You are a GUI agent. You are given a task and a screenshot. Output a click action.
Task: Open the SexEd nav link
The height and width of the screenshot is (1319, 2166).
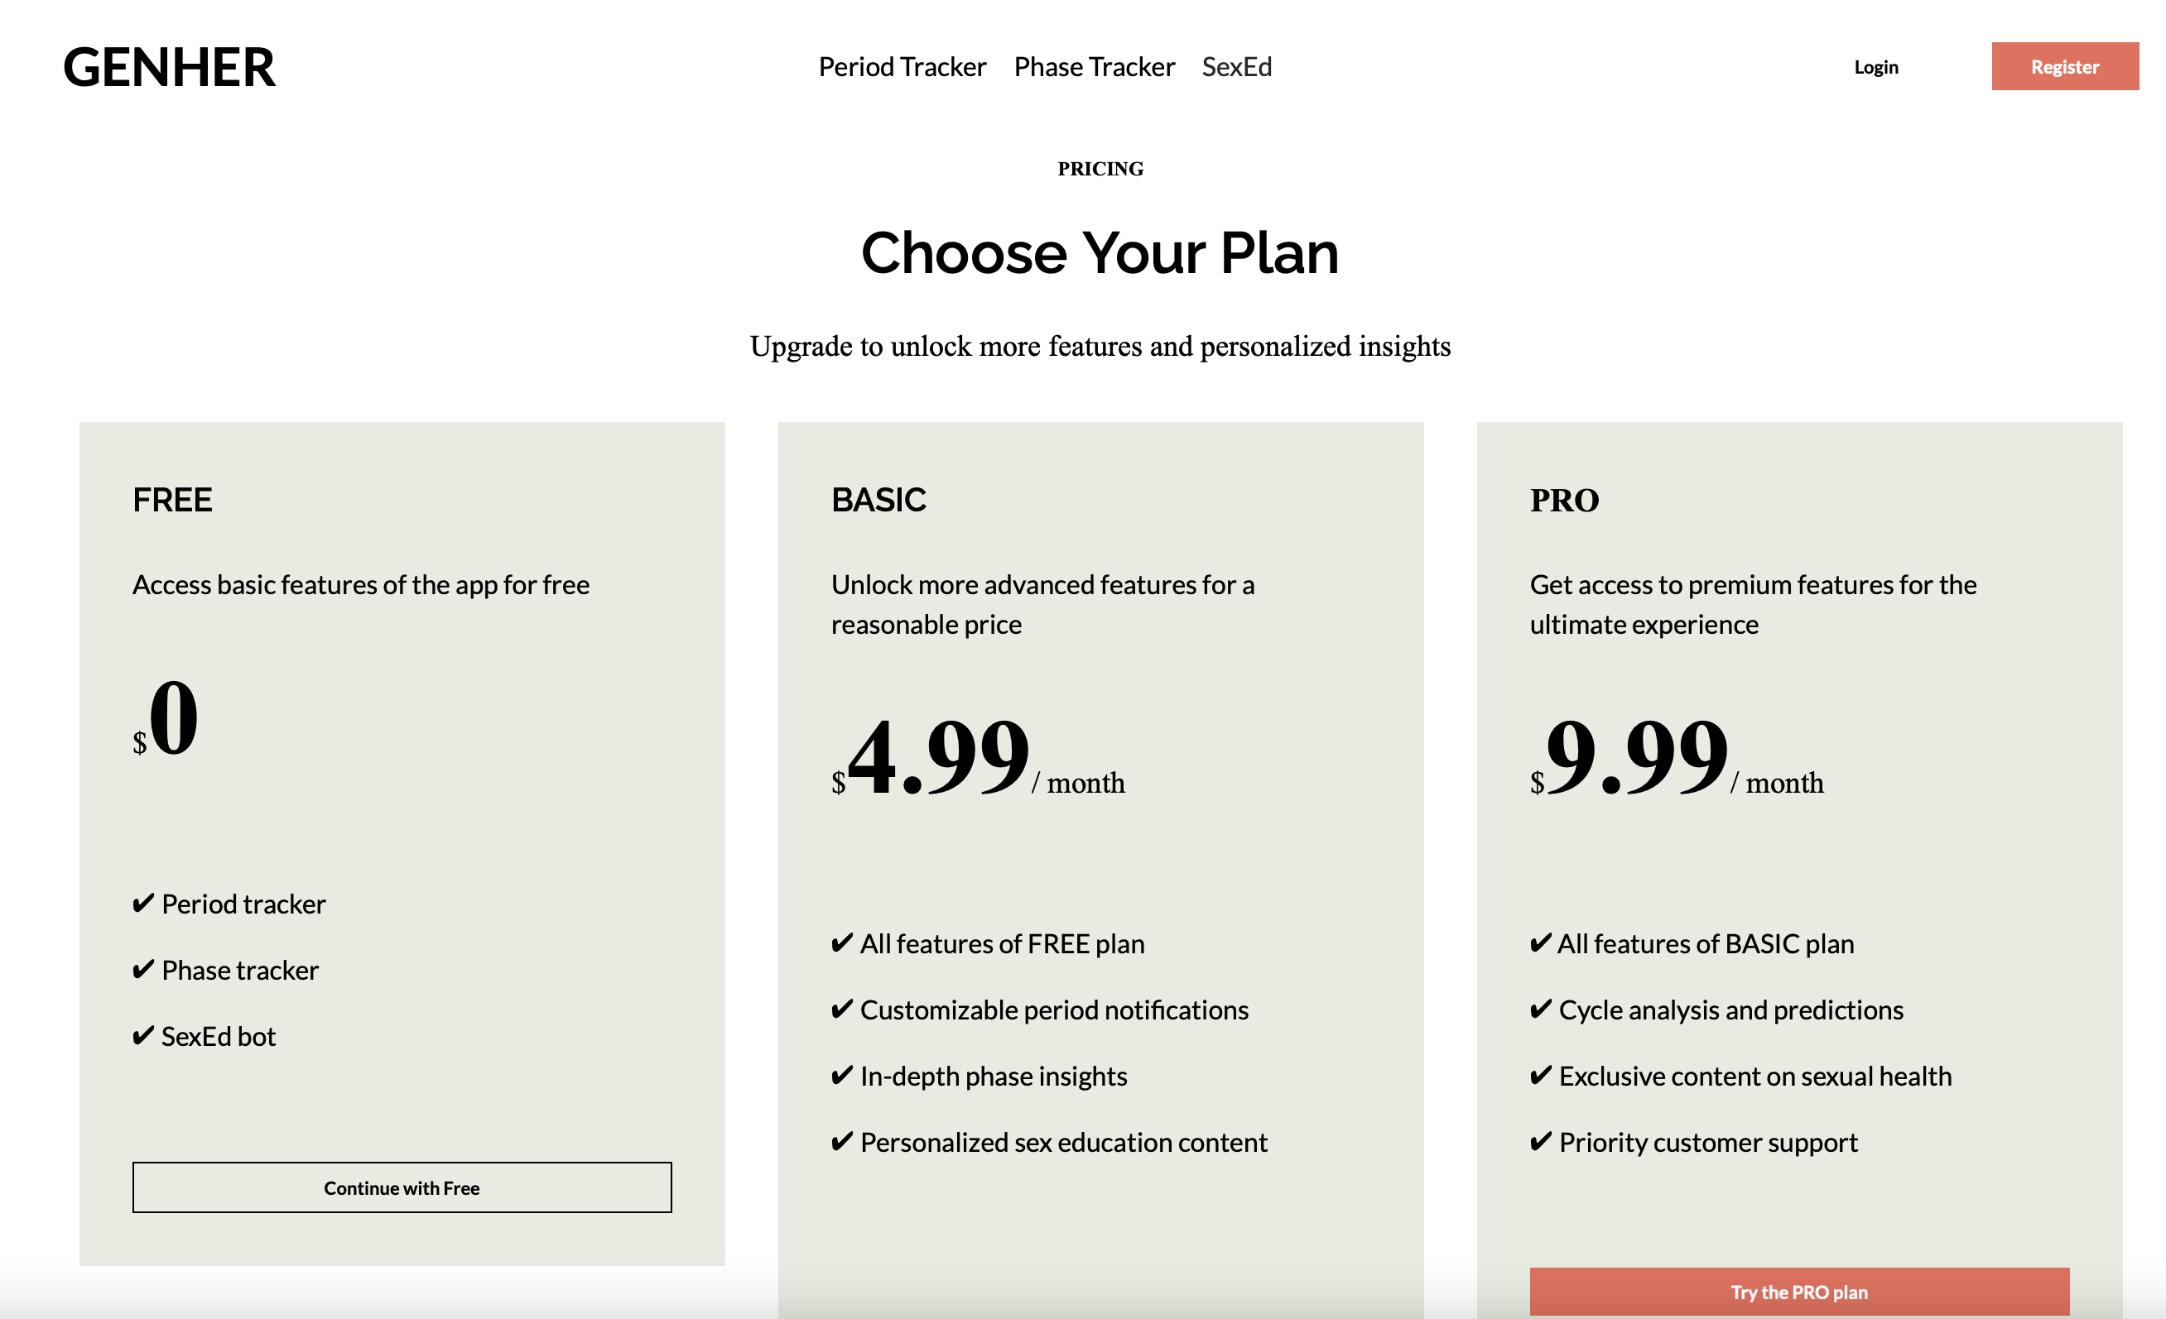point(1236,67)
